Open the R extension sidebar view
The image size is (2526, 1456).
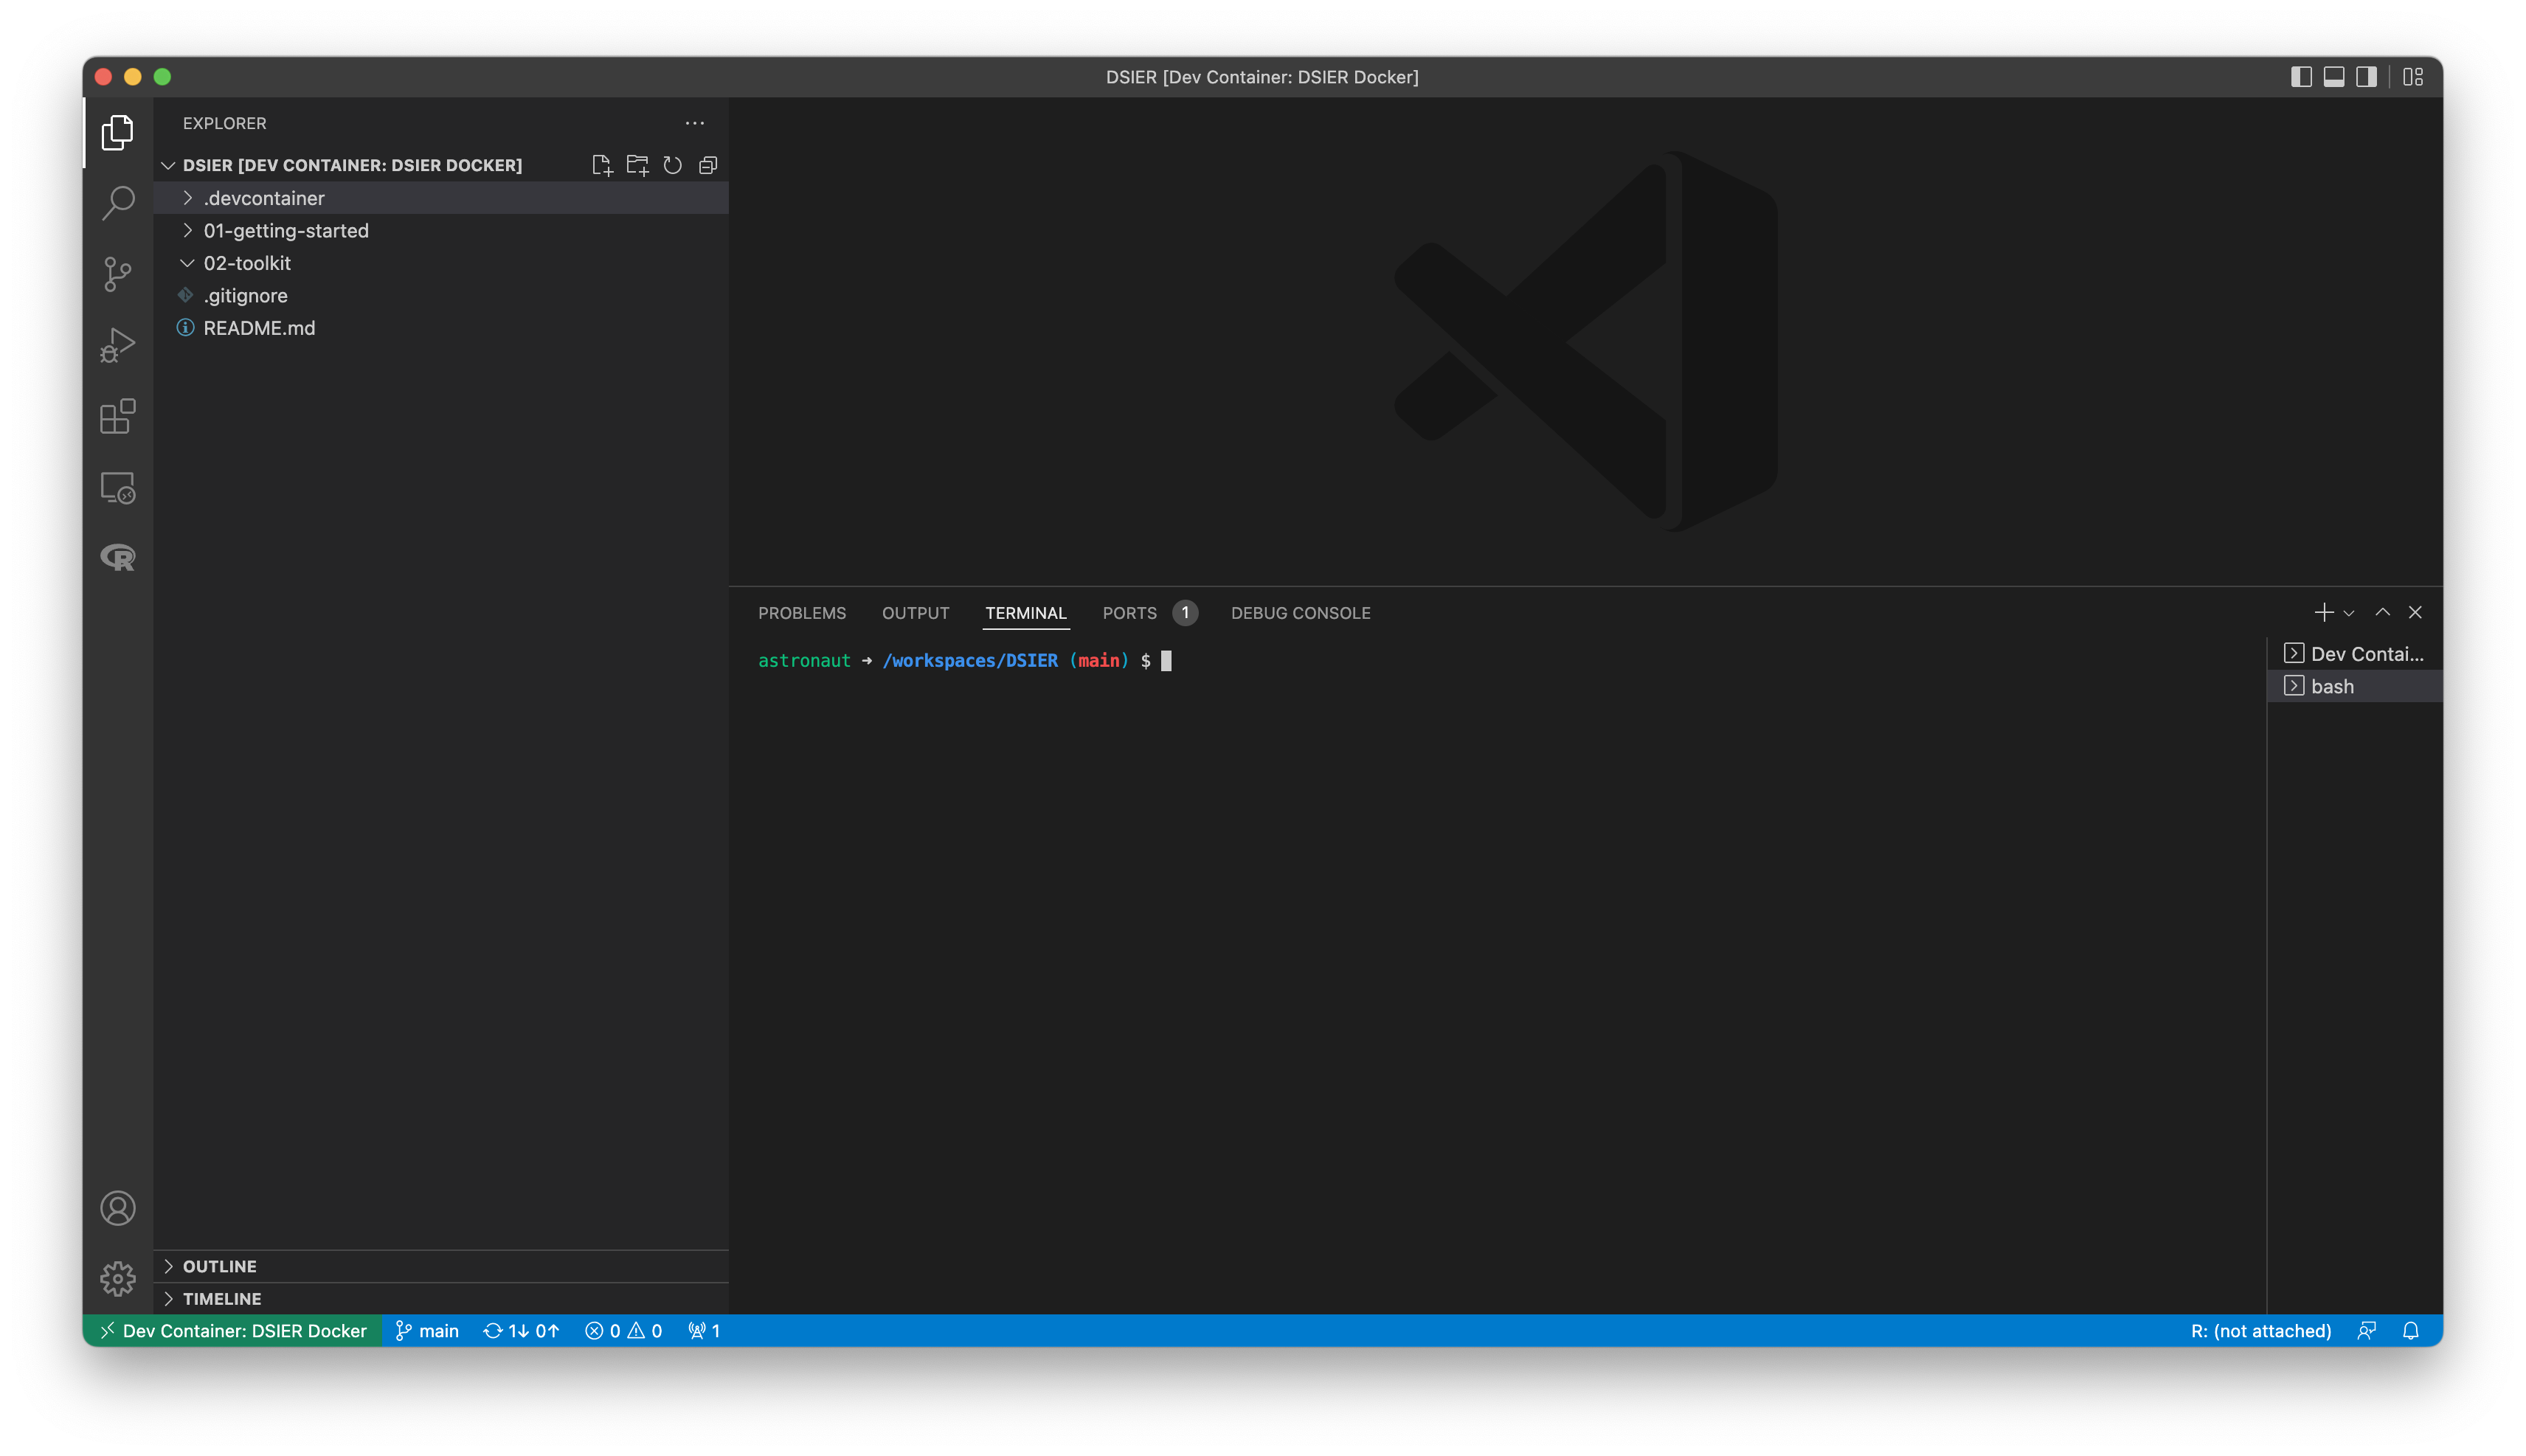[118, 557]
